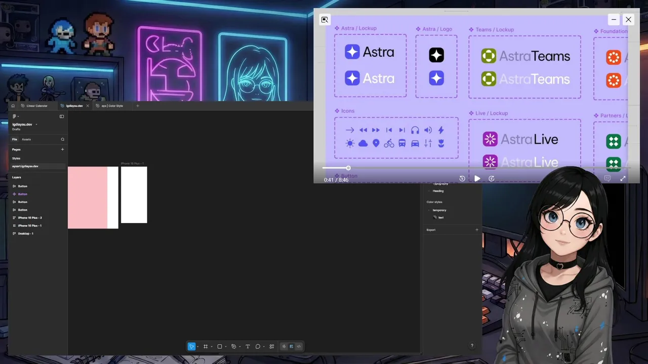Image resolution: width=648 pixels, height=364 pixels.
Task: Switch to Draw mode toggle in toolbar
Action: tap(284, 346)
